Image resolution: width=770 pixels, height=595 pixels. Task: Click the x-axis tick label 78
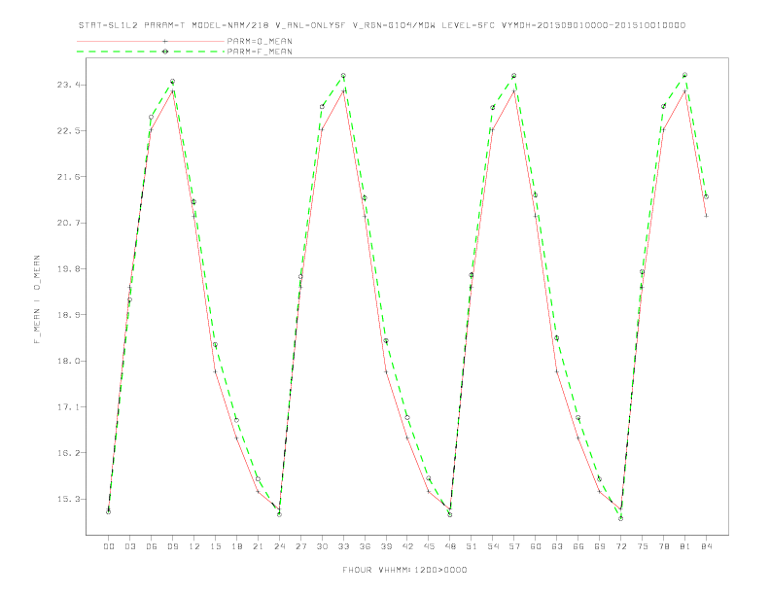(663, 546)
